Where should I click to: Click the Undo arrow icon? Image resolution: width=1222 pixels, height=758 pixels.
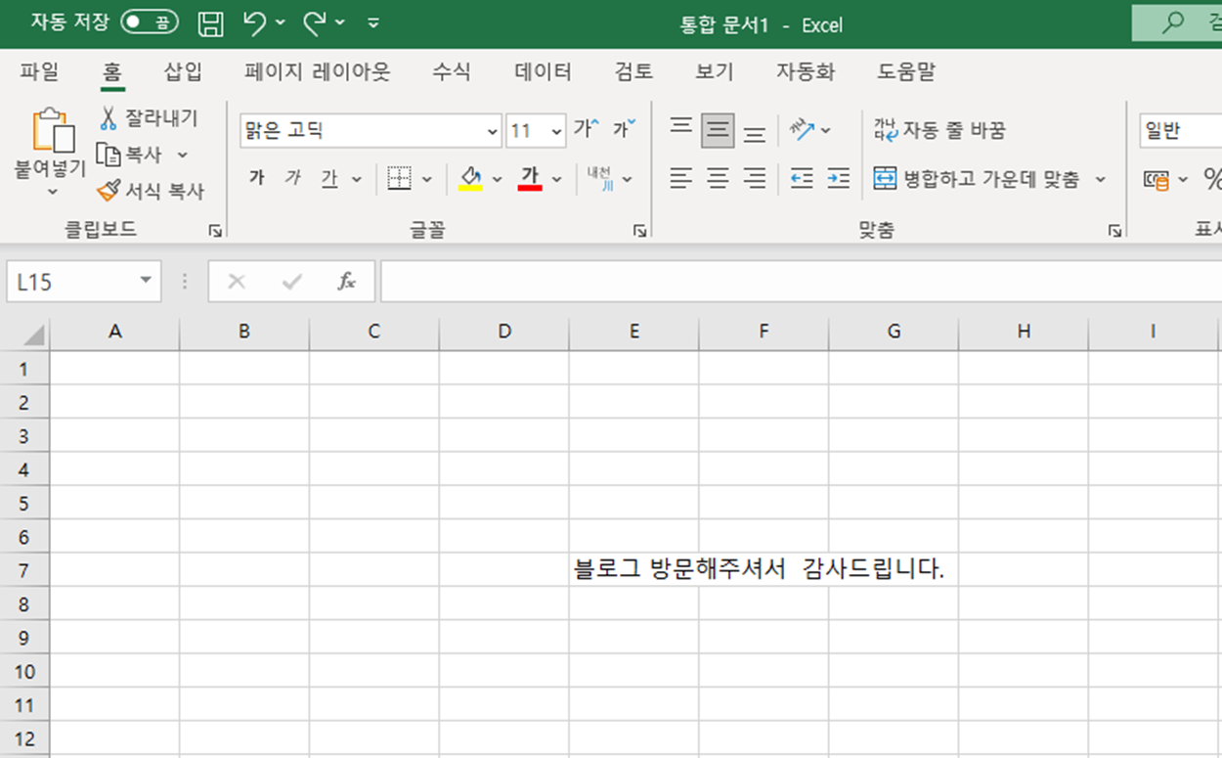[x=255, y=22]
